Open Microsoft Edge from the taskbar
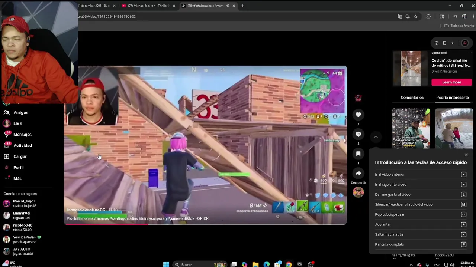Screen dimensions: 476x267 coord(266,264)
